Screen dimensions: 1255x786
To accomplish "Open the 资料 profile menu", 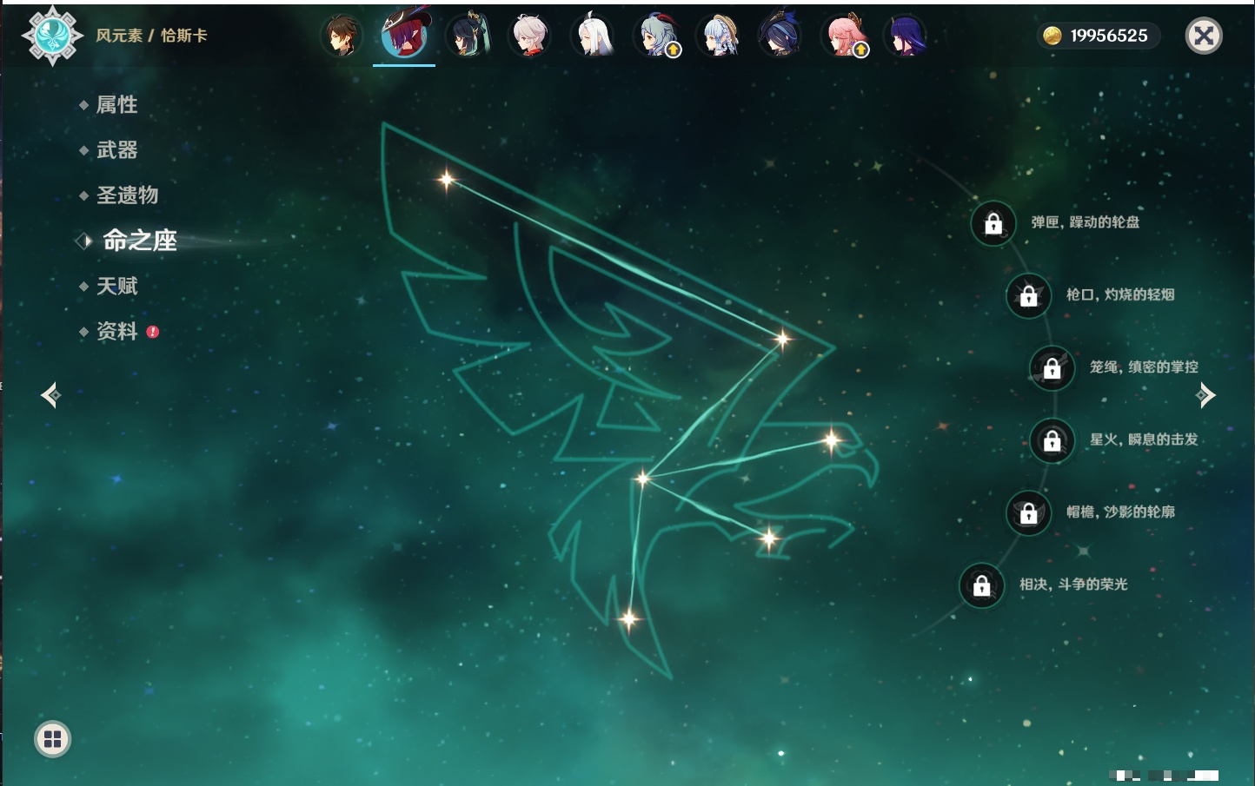I will 116,331.
